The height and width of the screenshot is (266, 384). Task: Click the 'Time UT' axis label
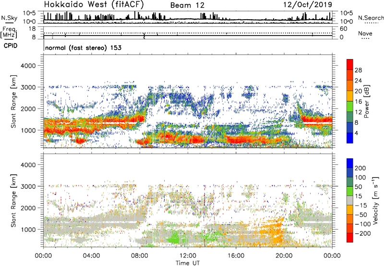pos(188,263)
